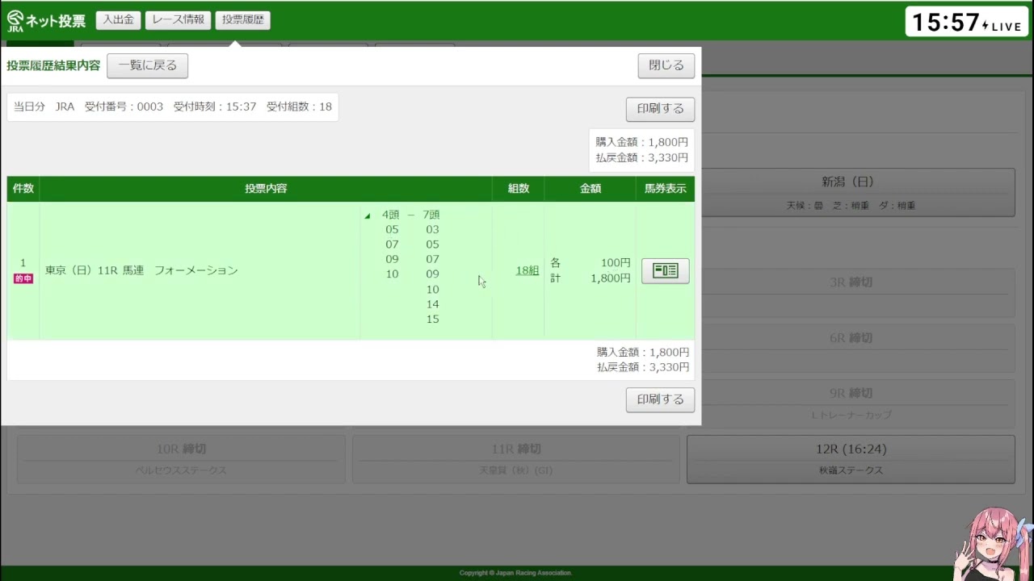Select the 12R 秋嶺ステークス race

(851, 459)
